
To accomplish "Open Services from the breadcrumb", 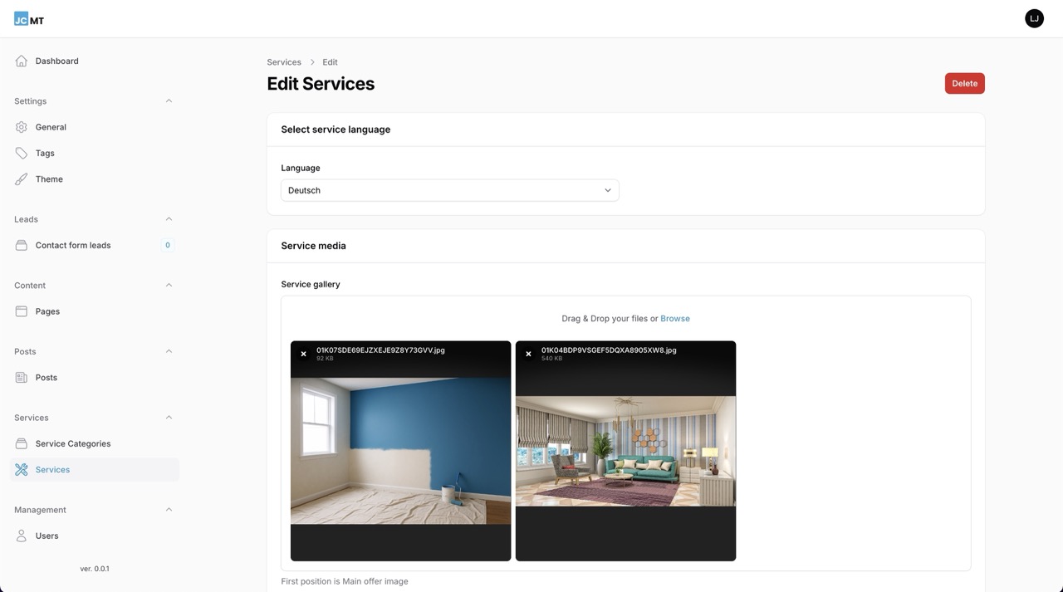I will coord(284,61).
